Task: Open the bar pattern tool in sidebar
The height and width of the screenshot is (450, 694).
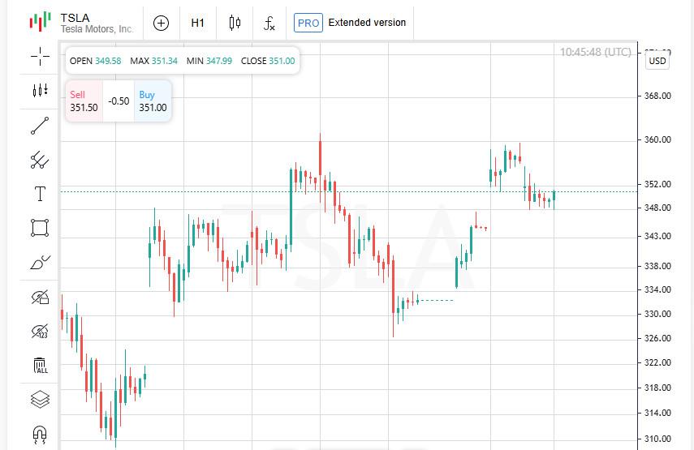Action: point(40,91)
